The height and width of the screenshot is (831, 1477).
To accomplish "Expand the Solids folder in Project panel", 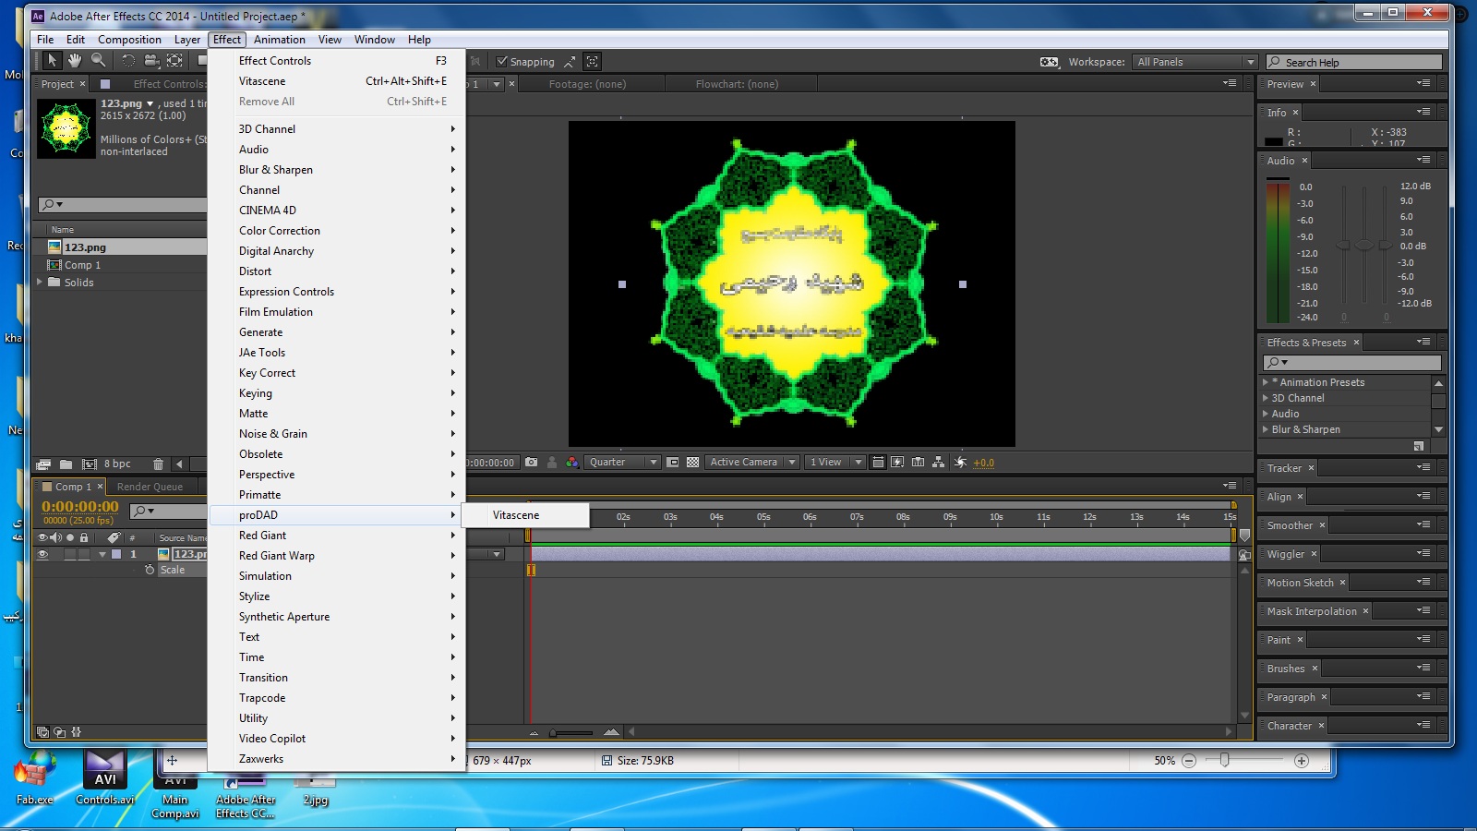I will point(40,282).
